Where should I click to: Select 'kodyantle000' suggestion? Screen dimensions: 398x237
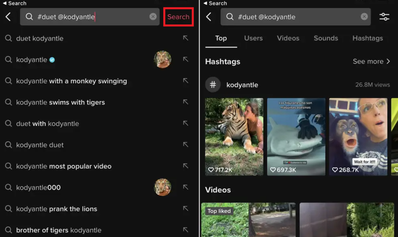38,188
